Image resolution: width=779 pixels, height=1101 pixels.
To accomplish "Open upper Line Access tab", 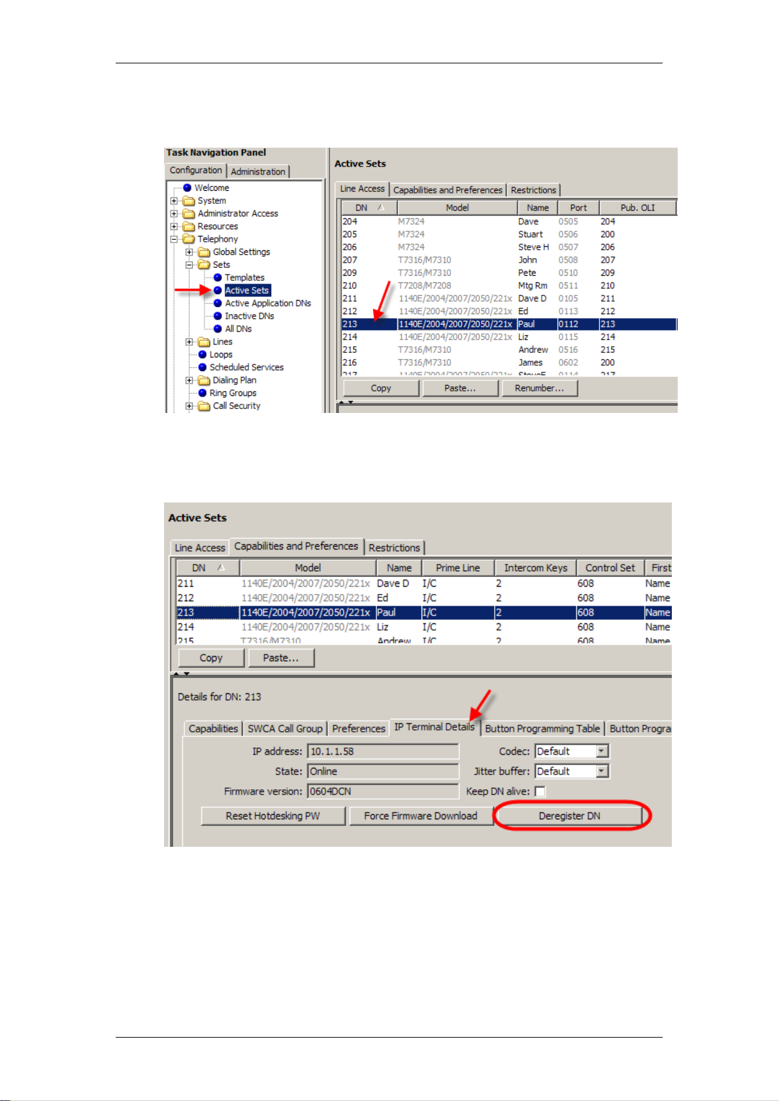I will [x=362, y=189].
